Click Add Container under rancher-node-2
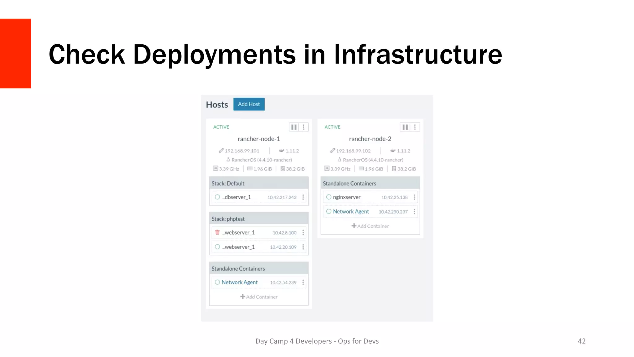This screenshot has height=357, width=634. click(370, 226)
